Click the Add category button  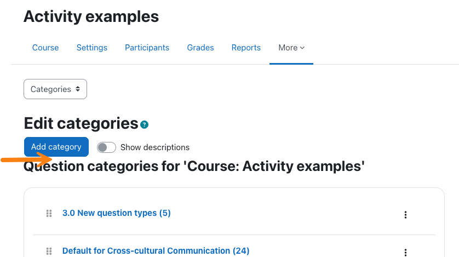[56, 147]
